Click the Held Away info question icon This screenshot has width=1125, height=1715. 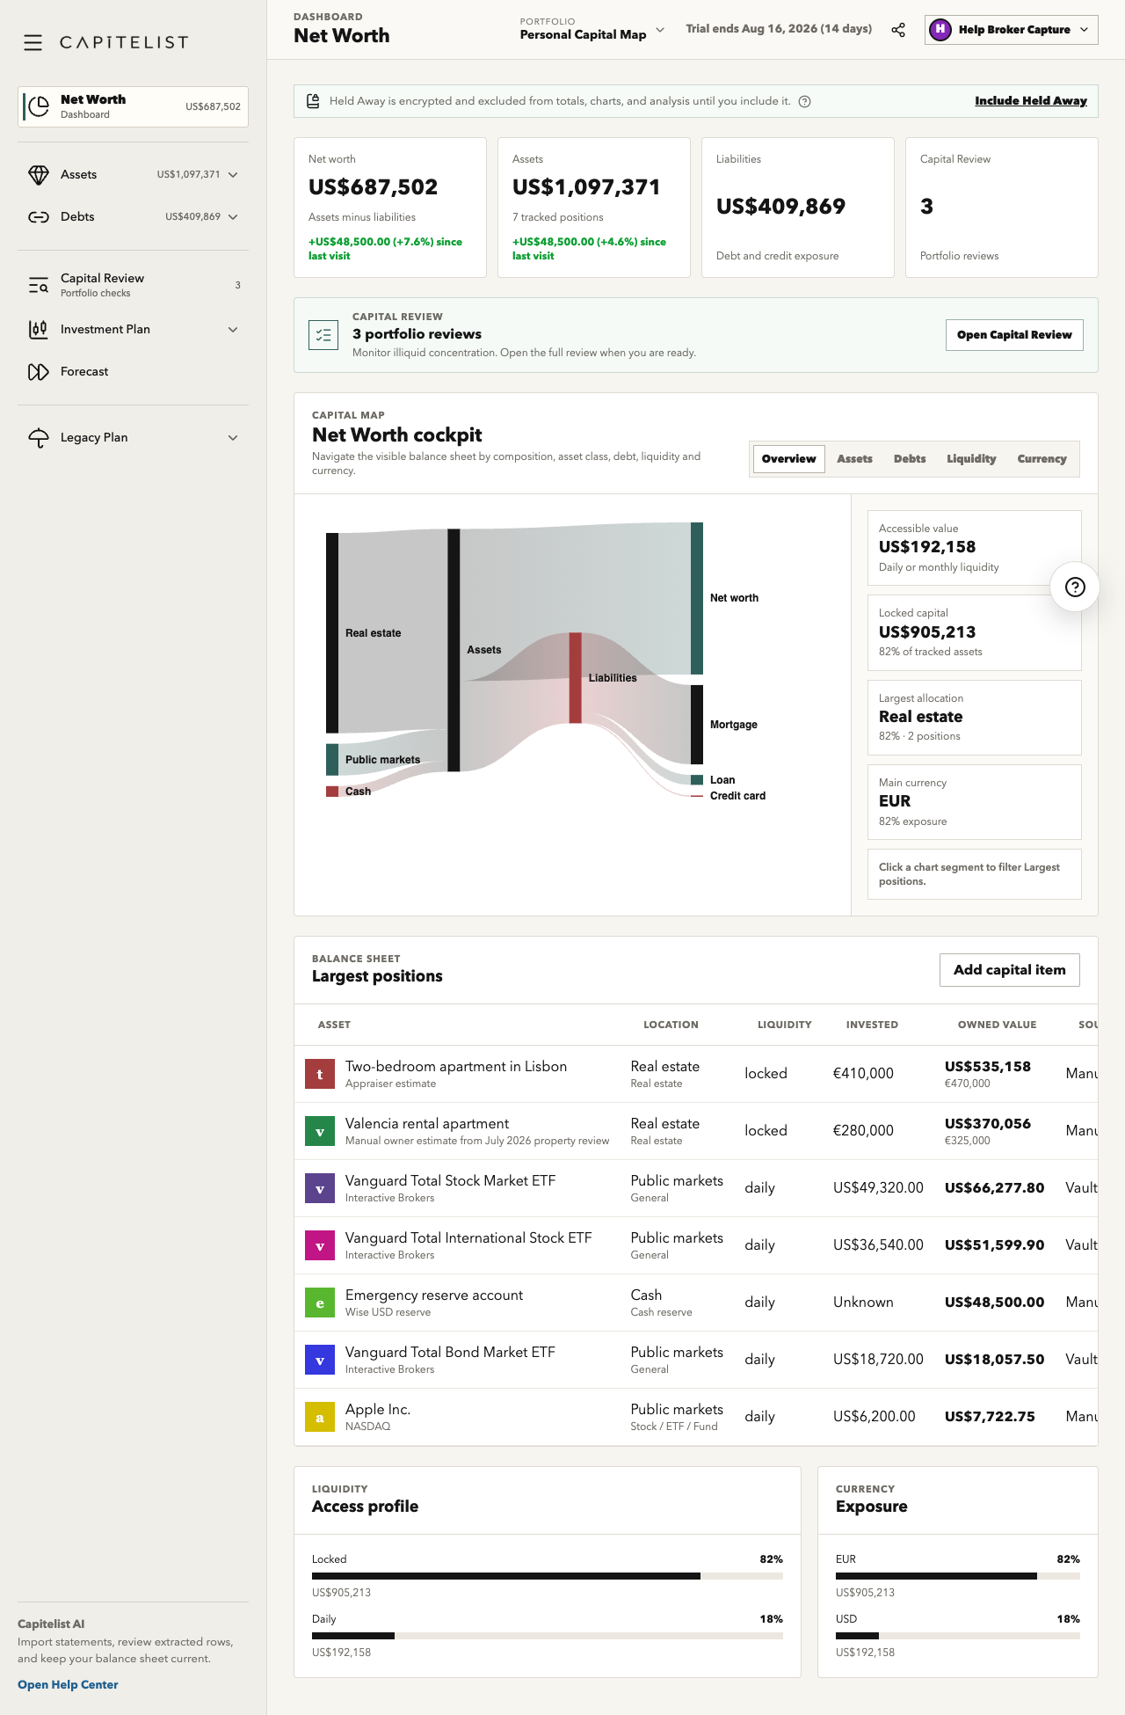(x=804, y=101)
